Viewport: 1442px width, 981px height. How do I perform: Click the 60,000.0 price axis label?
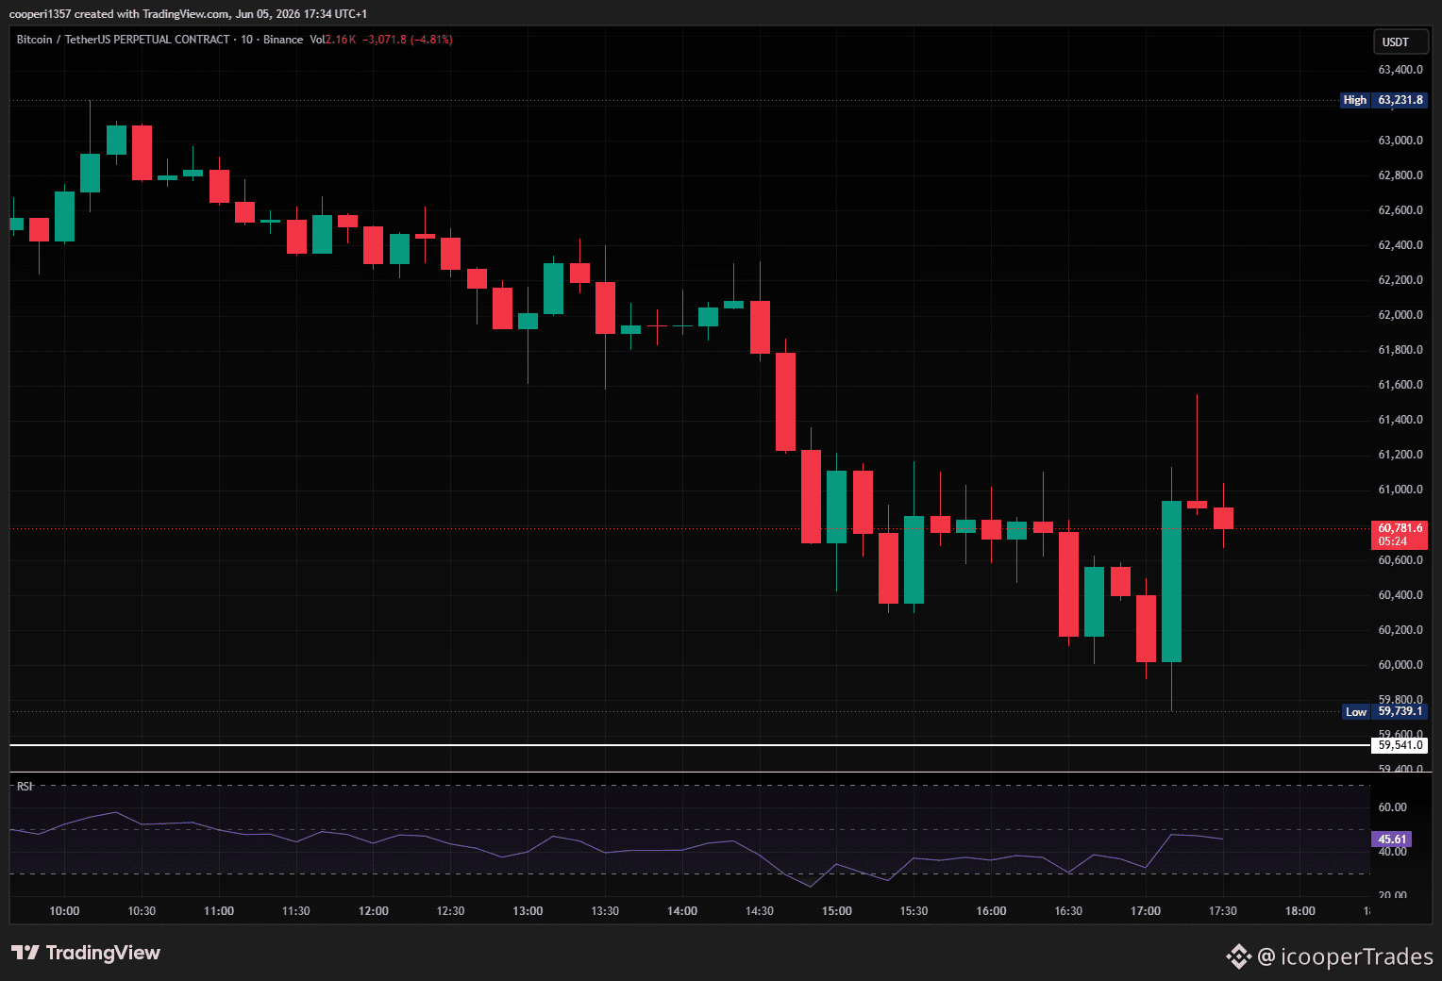coord(1400,665)
